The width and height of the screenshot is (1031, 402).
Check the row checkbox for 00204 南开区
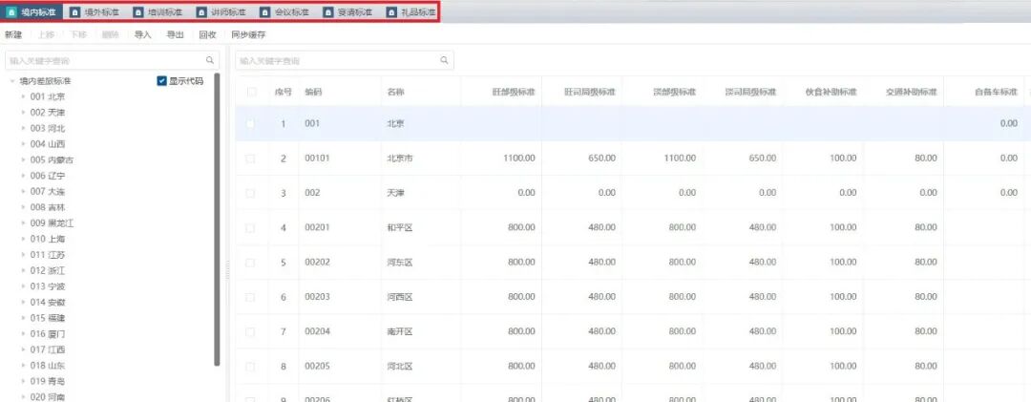coord(250,331)
